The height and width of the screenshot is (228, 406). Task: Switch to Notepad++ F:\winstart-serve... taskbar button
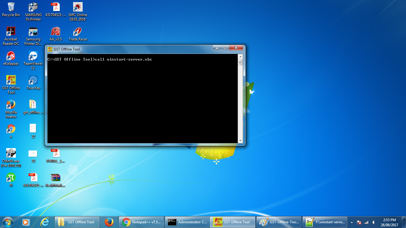click(x=325, y=222)
